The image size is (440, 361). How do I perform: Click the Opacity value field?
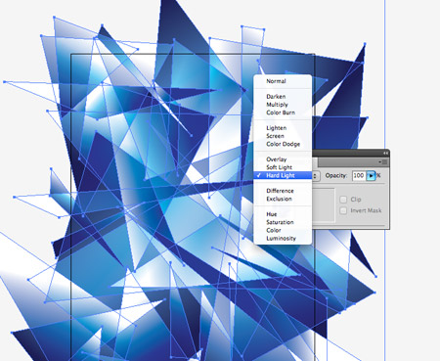(359, 175)
